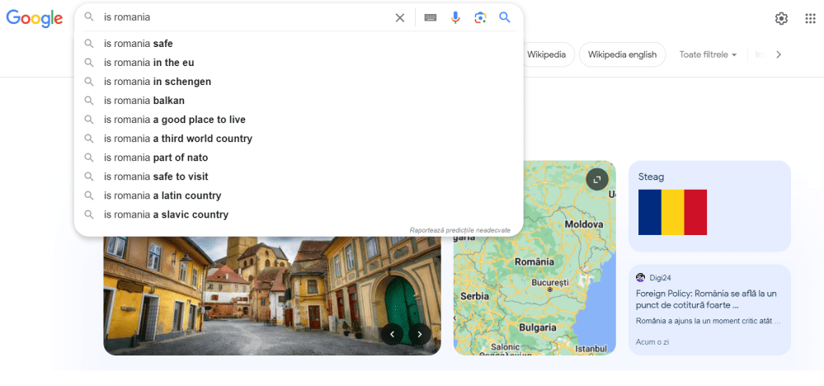Click the blue search magnifier button
This screenshot has width=824, height=386.
tap(505, 17)
